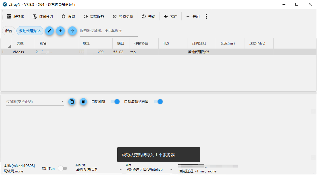This screenshot has width=317, height=175.
Task: Click the 当前延迟: -1 ms status text
Action: click(198, 171)
